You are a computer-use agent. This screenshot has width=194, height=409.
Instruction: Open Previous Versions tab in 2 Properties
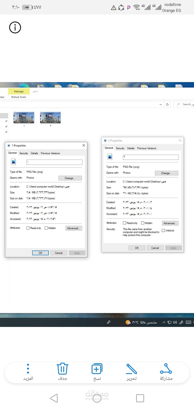147,148
